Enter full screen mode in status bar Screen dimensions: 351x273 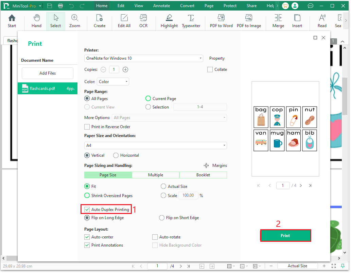(334, 266)
